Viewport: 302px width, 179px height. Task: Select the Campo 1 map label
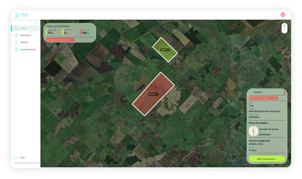pos(165,49)
